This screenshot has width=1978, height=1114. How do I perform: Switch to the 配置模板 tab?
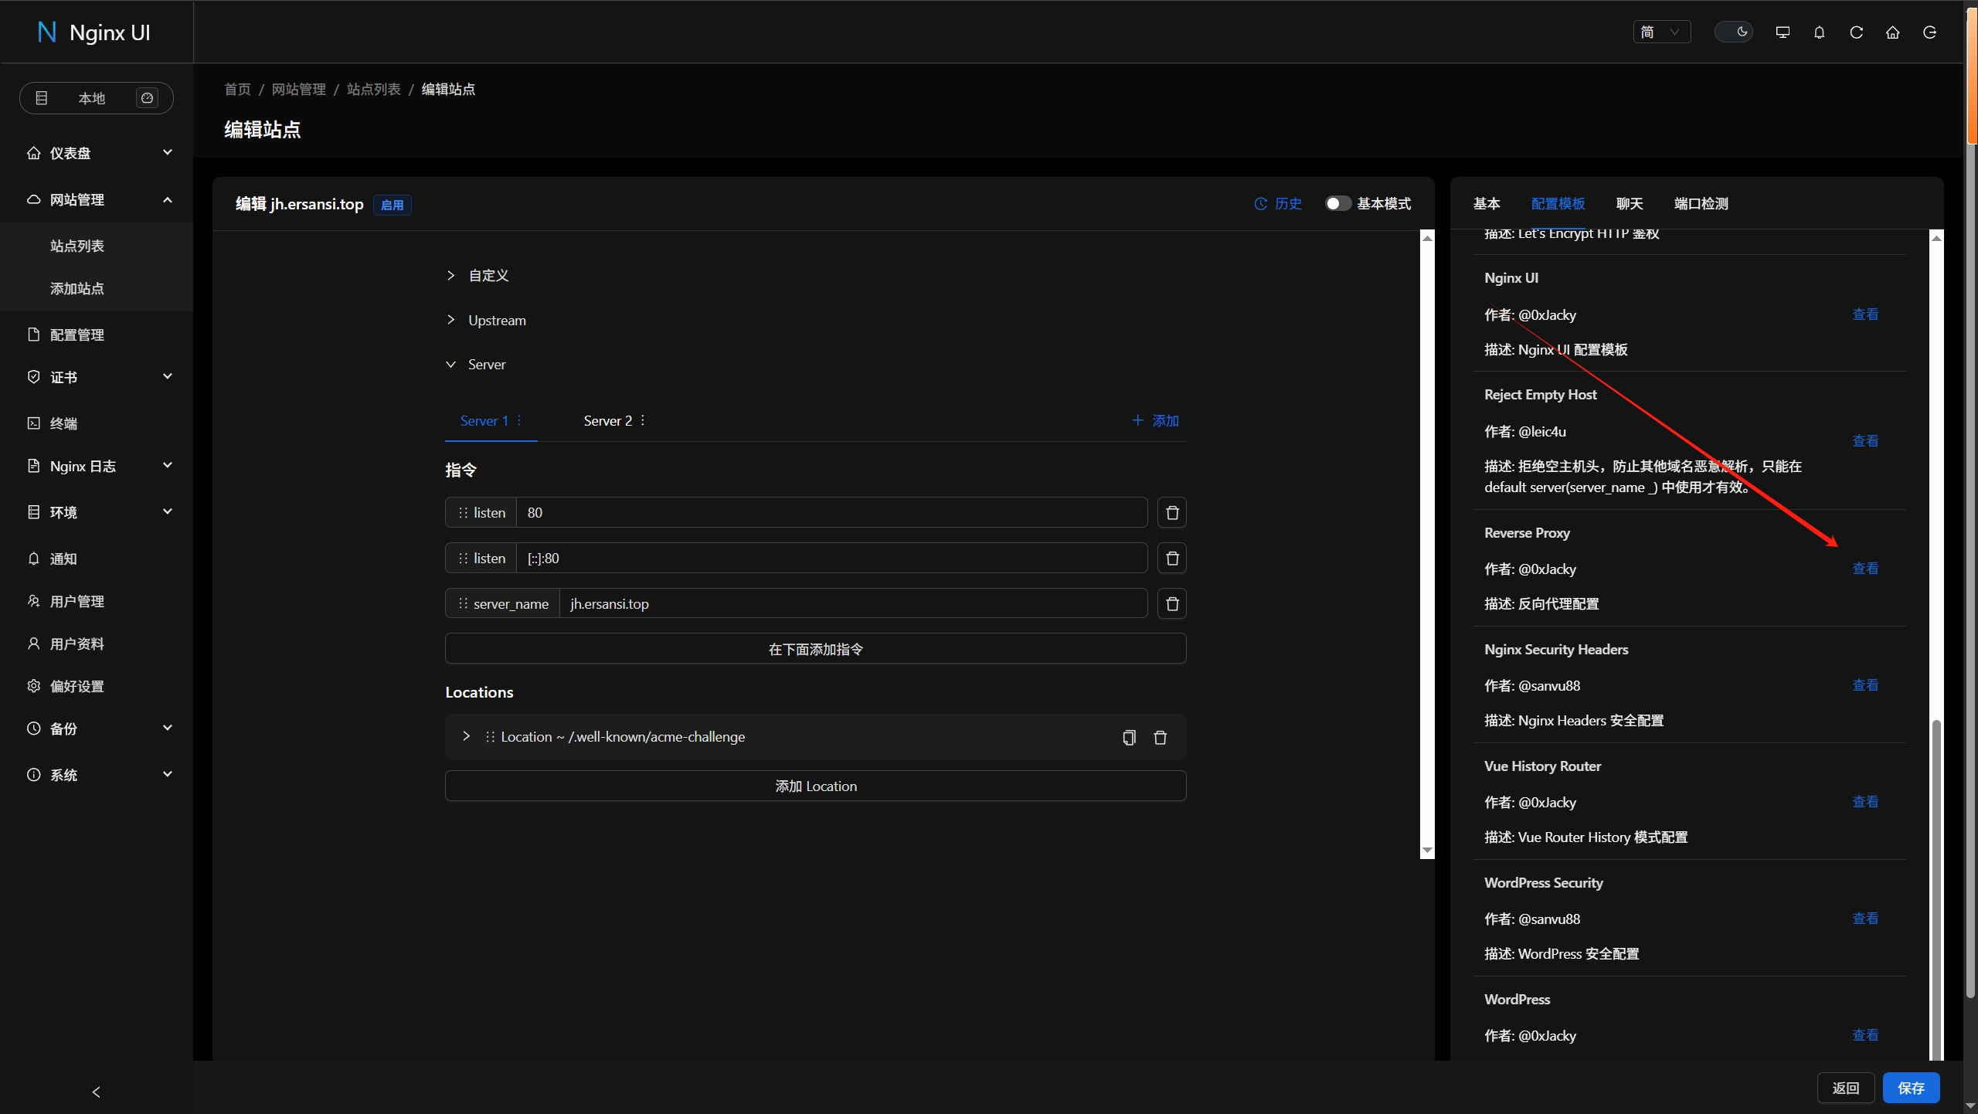[1558, 203]
